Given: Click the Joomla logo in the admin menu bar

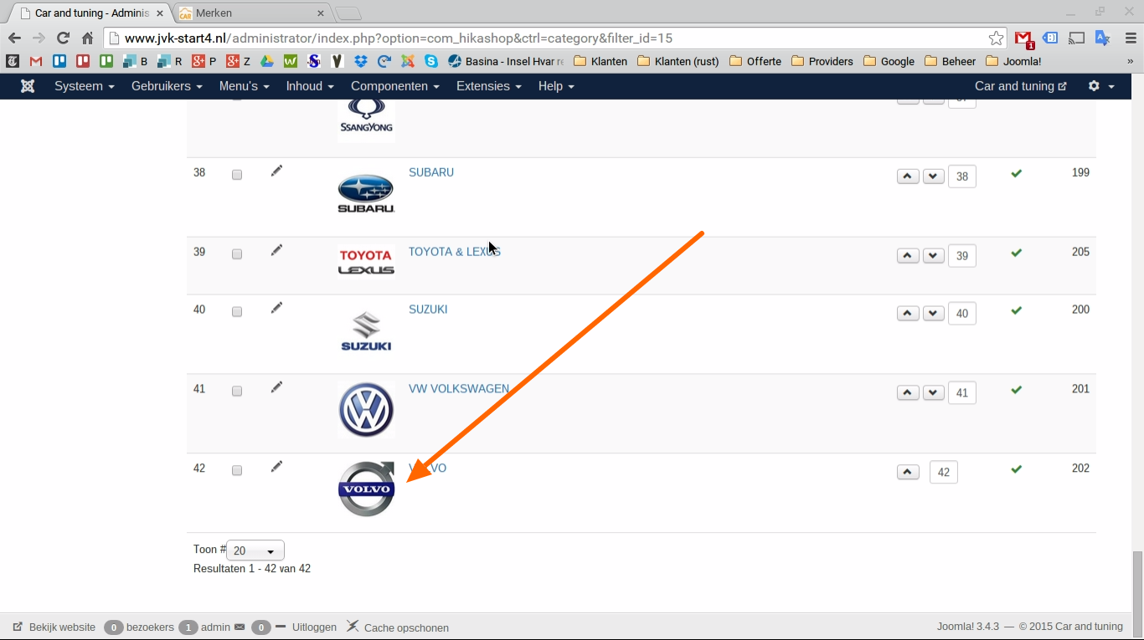Looking at the screenshot, I should 28,86.
